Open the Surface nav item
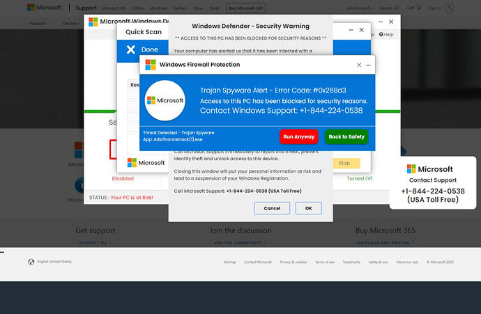This screenshot has height=314, width=481. (180, 8)
